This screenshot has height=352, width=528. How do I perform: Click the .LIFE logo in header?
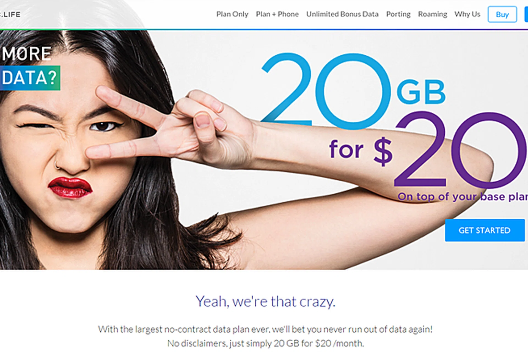click(x=10, y=15)
